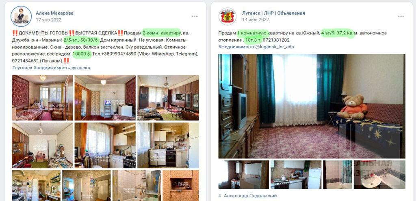This screenshot has width=416, height=201.
Task: Click Луганск | ЛНР | Объявления group name
Action: 273,13
